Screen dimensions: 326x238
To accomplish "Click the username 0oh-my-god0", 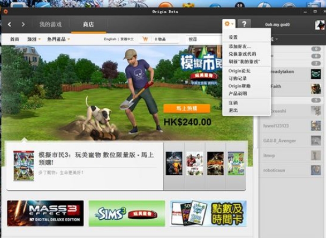I will [277, 25].
